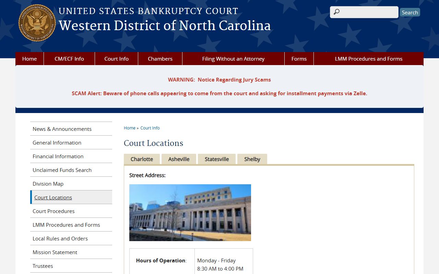Switch to the Shelby tab
Screen dimensions: 439x274
252,159
